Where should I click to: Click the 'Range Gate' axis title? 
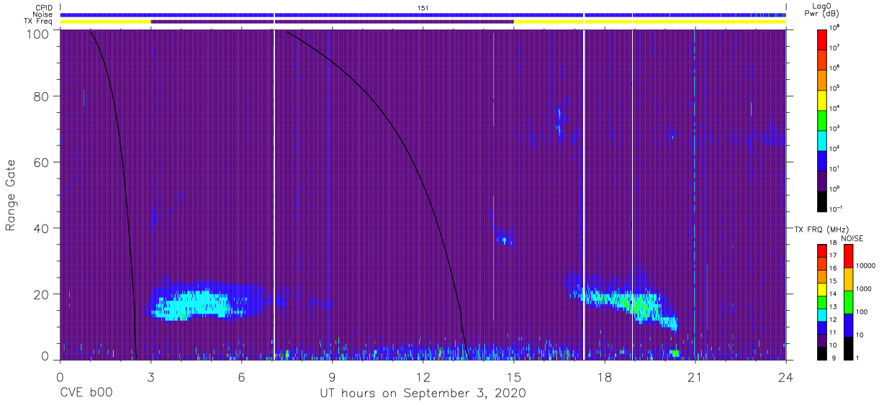coord(11,194)
